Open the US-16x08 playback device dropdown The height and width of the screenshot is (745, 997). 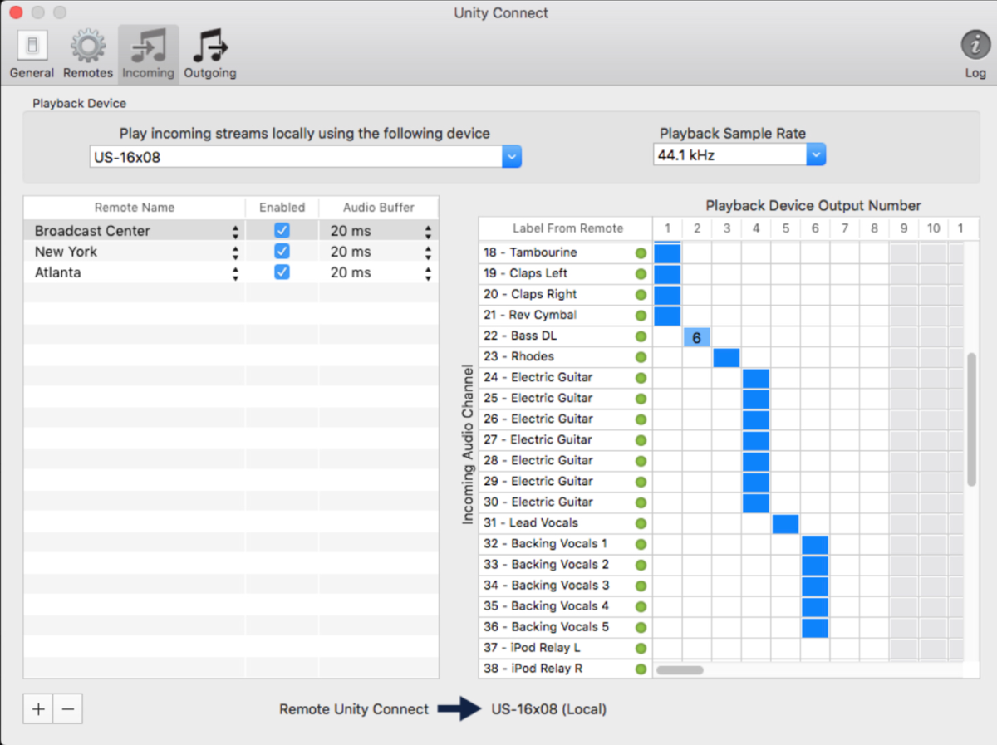(x=512, y=156)
